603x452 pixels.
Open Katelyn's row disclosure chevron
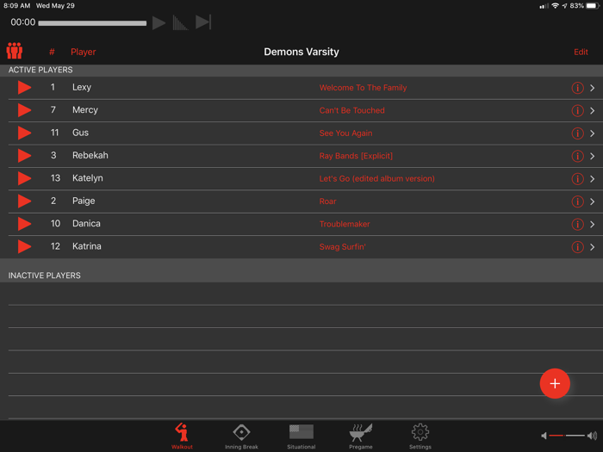click(593, 179)
